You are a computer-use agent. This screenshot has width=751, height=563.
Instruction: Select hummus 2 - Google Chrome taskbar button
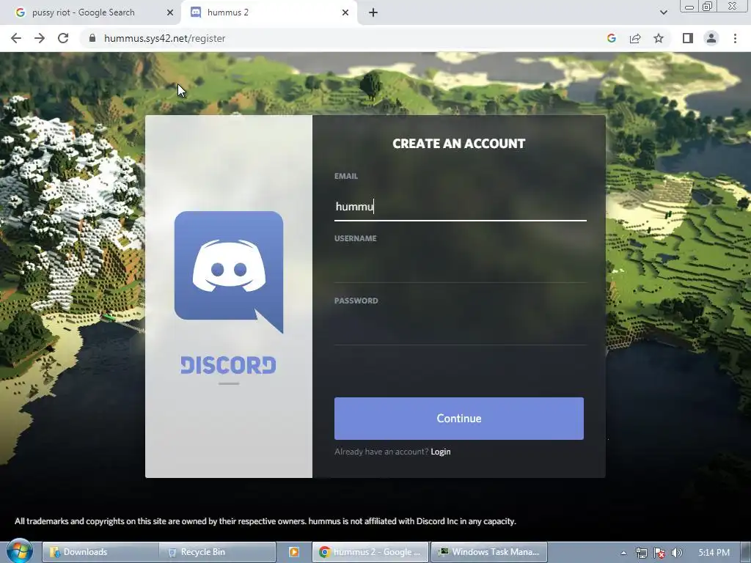[x=370, y=552]
